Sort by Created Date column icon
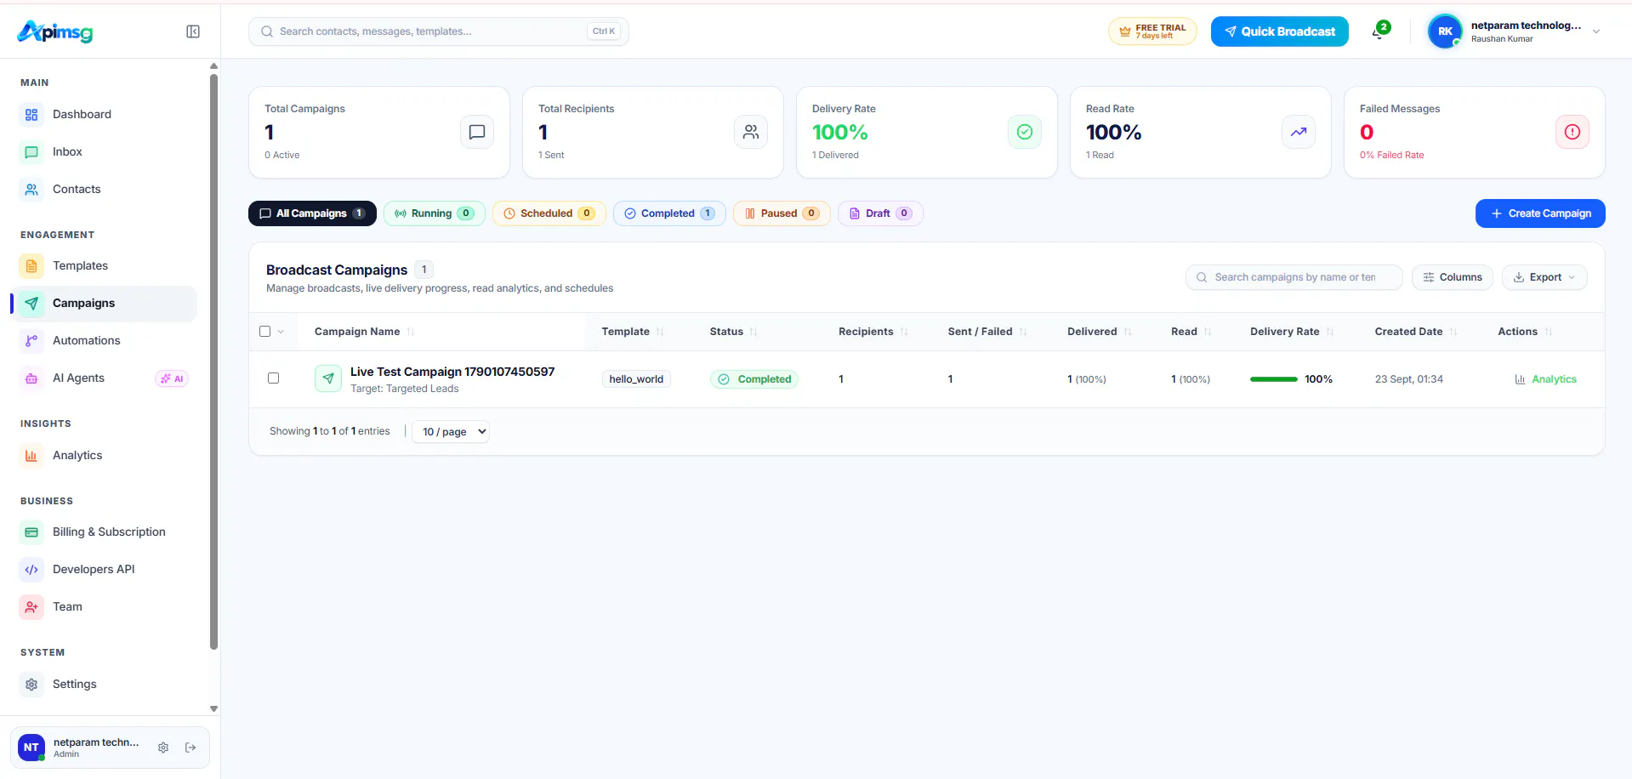The image size is (1632, 779). (1453, 332)
